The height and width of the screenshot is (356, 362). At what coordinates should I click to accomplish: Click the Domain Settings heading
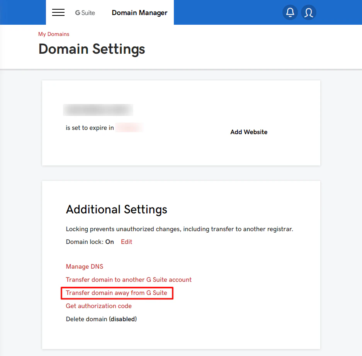point(92,49)
